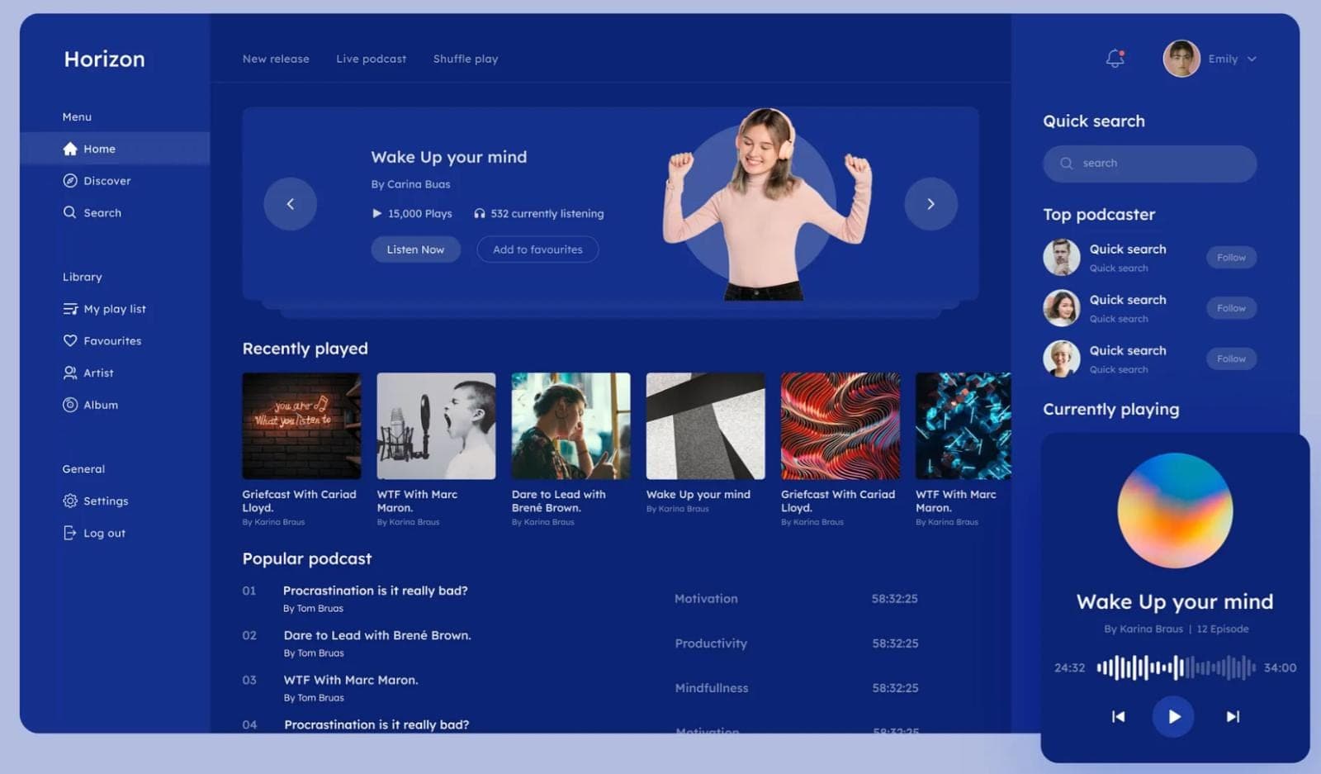Click the Discover compass icon
Image resolution: width=1321 pixels, height=774 pixels.
(70, 181)
